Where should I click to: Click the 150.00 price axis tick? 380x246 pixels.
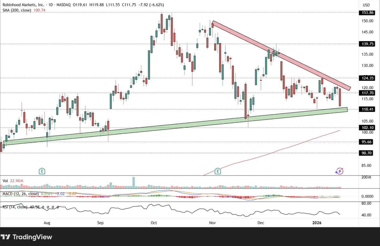(x=367, y=21)
